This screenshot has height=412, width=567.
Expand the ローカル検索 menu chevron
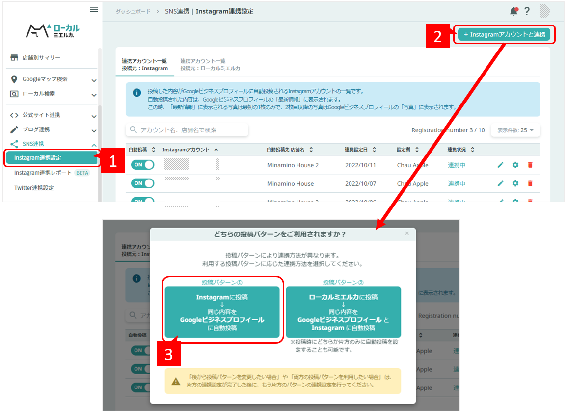(94, 95)
